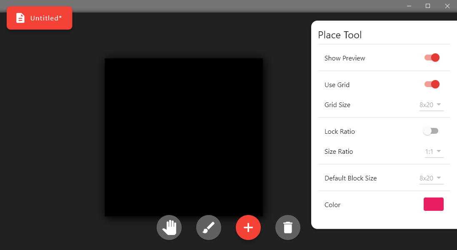This screenshot has height=250, width=457.
Task: Open the pink Color swatch picker
Action: pyautogui.click(x=433, y=204)
